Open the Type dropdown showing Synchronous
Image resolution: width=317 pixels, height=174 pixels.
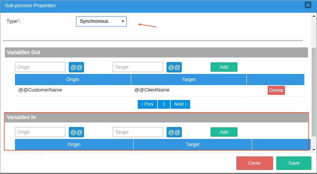[x=101, y=21]
